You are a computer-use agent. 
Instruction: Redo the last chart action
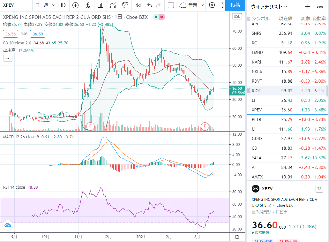158,5
